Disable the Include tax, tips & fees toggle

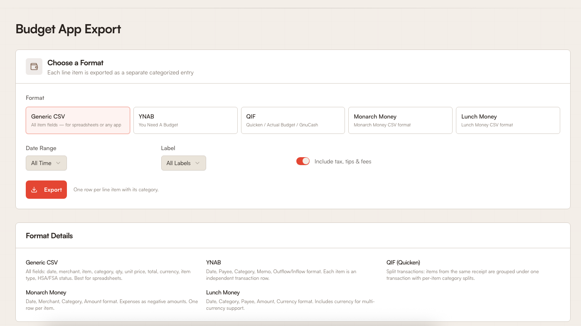(303, 161)
